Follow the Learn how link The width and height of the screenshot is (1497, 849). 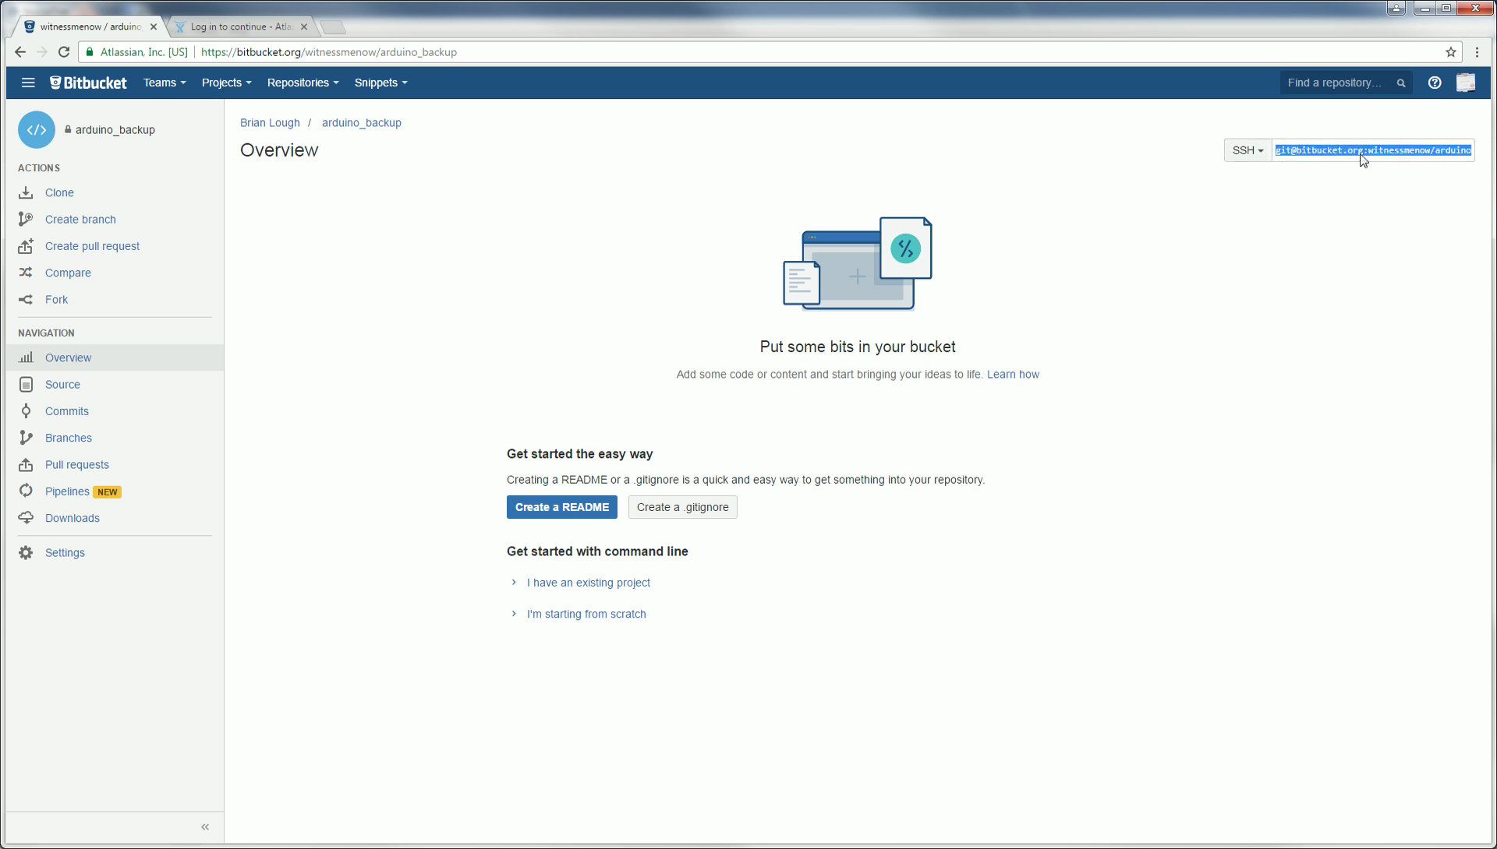pos(1012,375)
